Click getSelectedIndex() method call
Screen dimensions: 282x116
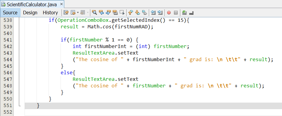[139, 20]
